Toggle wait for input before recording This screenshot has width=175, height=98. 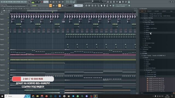click(x=54, y=2)
